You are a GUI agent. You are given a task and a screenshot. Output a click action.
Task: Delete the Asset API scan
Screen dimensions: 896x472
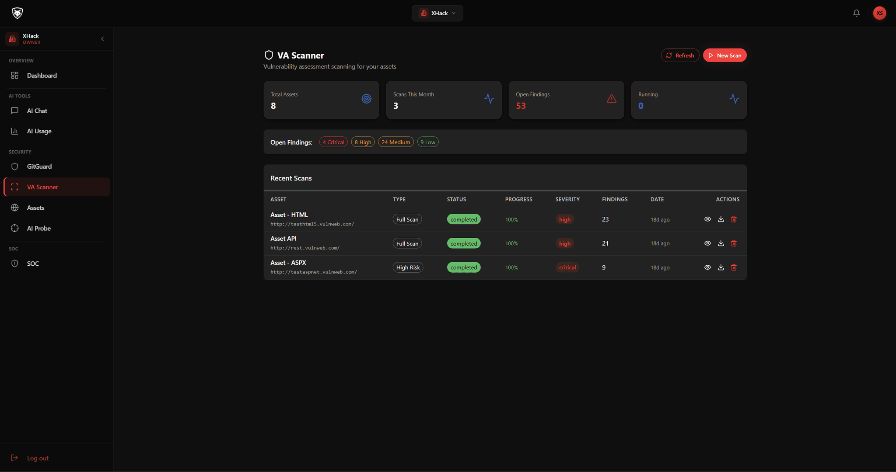pos(734,243)
